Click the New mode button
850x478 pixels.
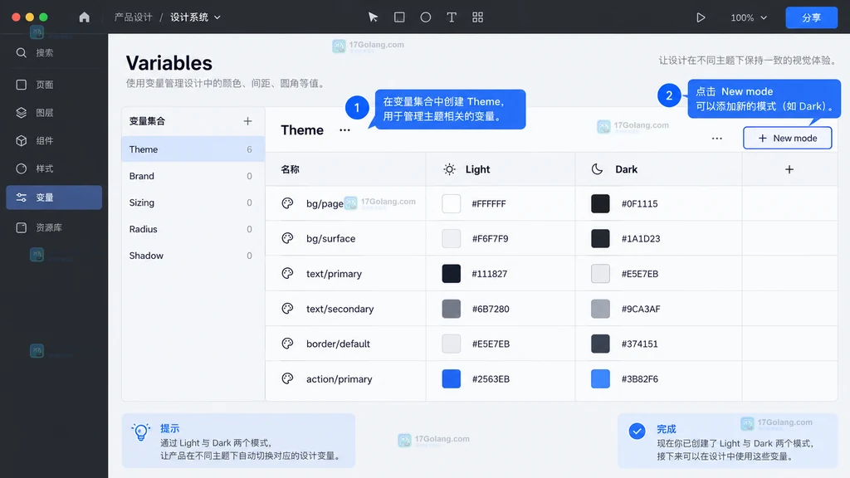pyautogui.click(x=787, y=139)
